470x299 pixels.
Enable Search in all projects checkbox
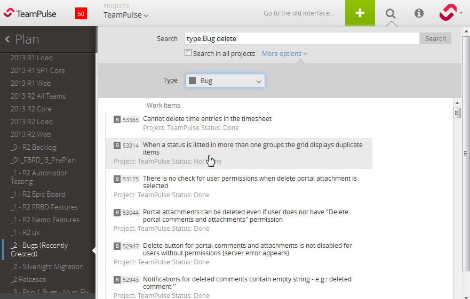188,53
